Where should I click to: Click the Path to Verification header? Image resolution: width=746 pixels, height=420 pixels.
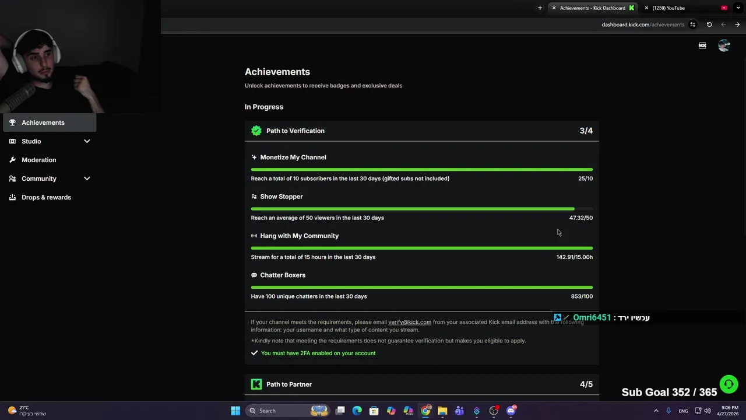coord(422,131)
